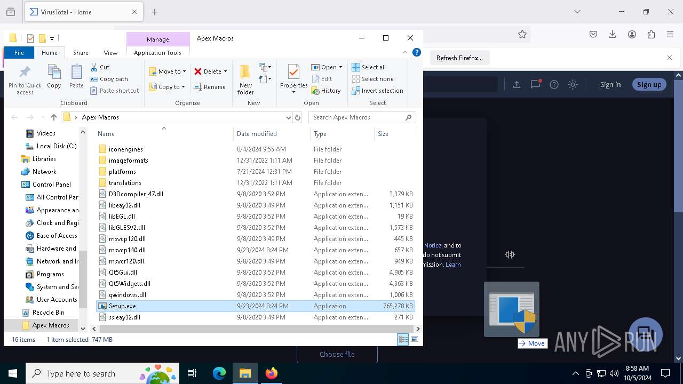Switch to Details view icon
The height and width of the screenshot is (384, 683).
403,339
